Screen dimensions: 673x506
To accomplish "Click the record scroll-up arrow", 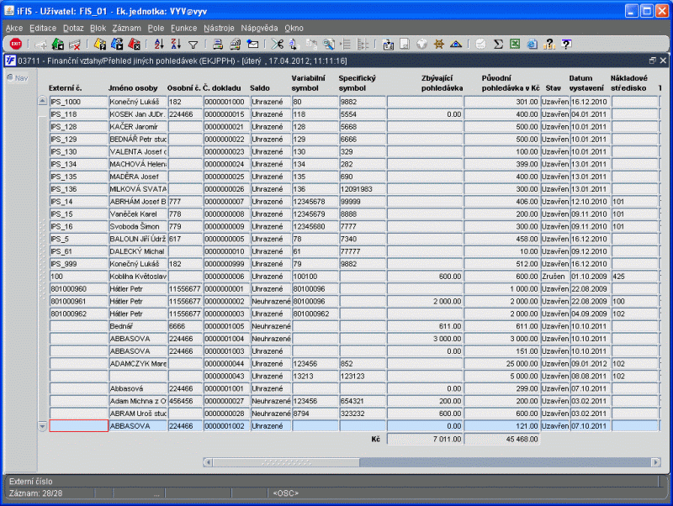I will pos(43,101).
